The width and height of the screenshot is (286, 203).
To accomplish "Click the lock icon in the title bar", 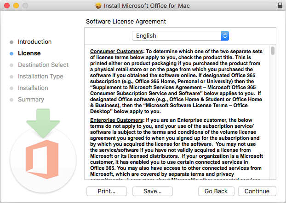I will tap(280, 6).
